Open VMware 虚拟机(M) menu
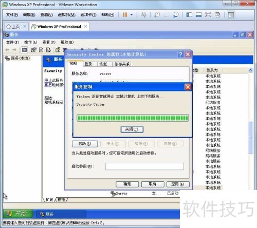 coord(67,15)
